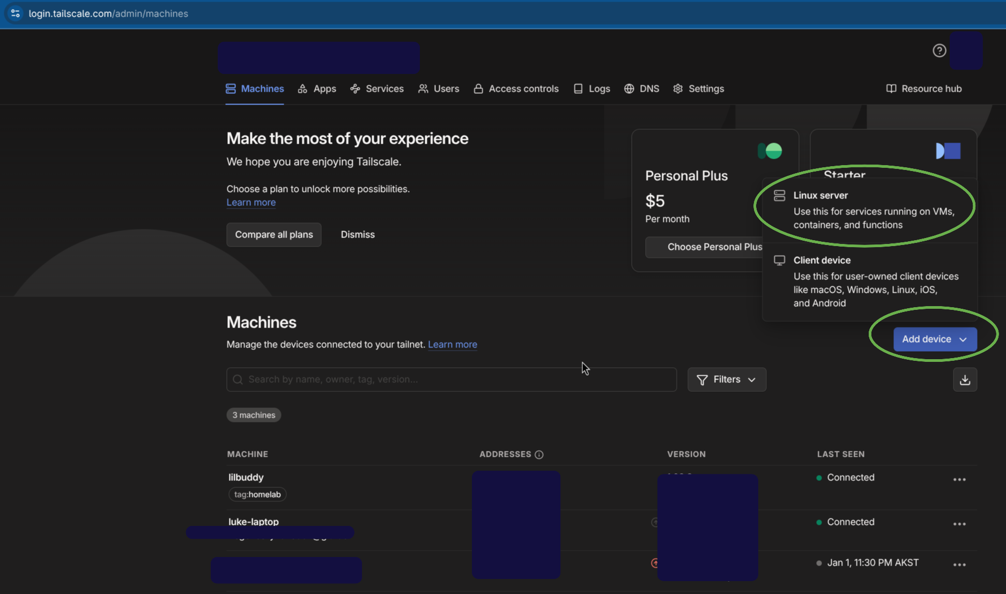
Task: Go to the Settings tab
Action: click(699, 88)
